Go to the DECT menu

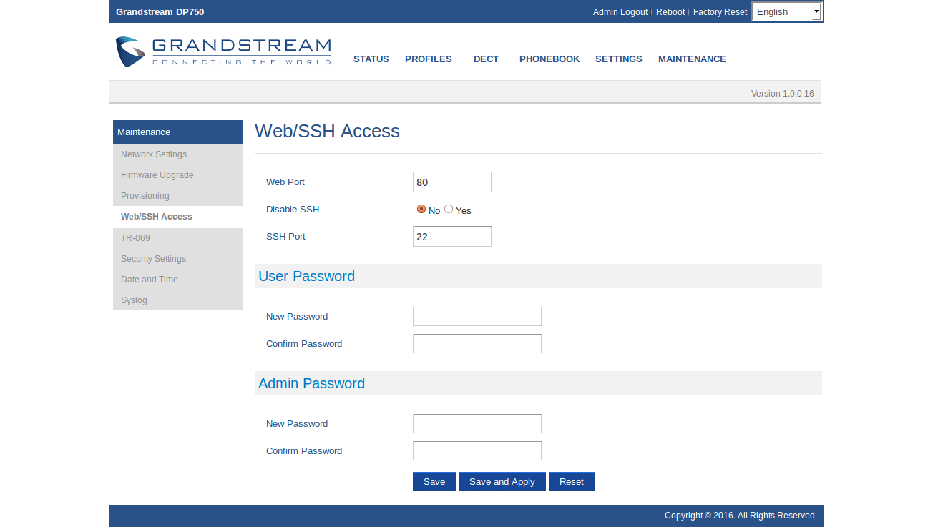[x=486, y=59]
